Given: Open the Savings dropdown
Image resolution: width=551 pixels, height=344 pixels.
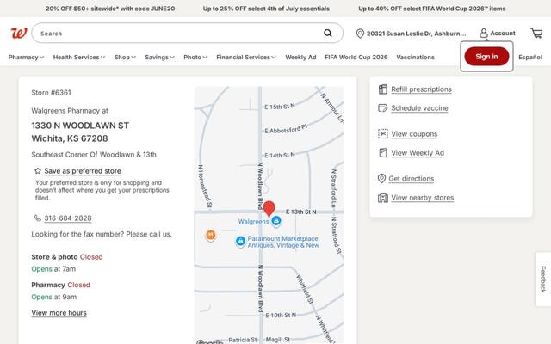Looking at the screenshot, I should pyautogui.click(x=159, y=58).
